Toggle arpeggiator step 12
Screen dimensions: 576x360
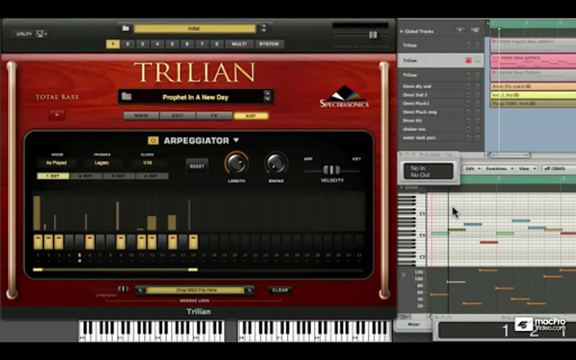[x=152, y=242]
